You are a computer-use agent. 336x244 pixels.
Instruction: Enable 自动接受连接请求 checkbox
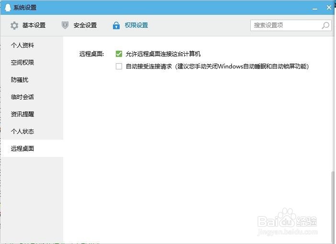click(119, 66)
